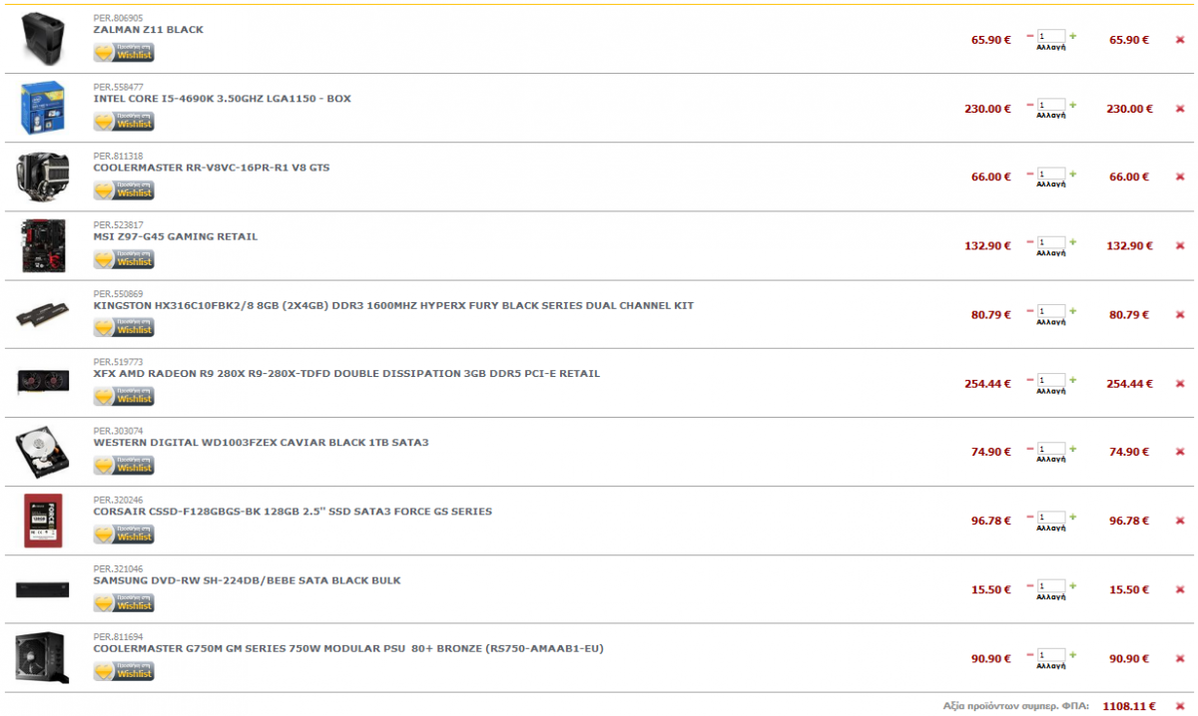Add Zalman Z11 Black to Wishlist
1198x716 pixels.
click(x=124, y=53)
